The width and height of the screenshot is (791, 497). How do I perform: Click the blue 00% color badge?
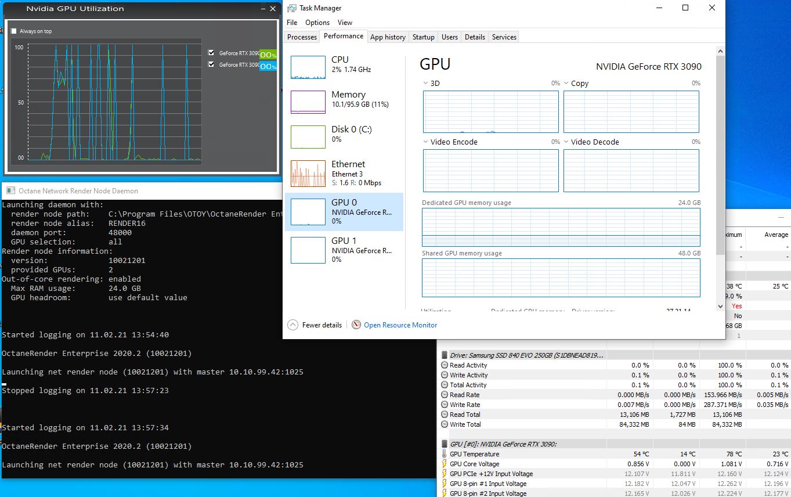coord(268,67)
